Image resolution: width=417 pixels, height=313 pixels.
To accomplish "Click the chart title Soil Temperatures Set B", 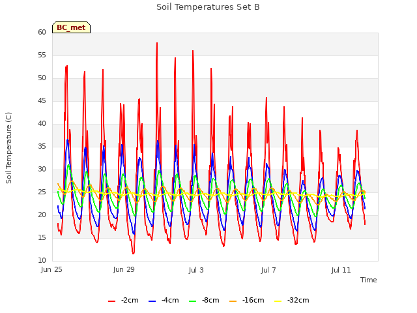I will click(x=208, y=7).
